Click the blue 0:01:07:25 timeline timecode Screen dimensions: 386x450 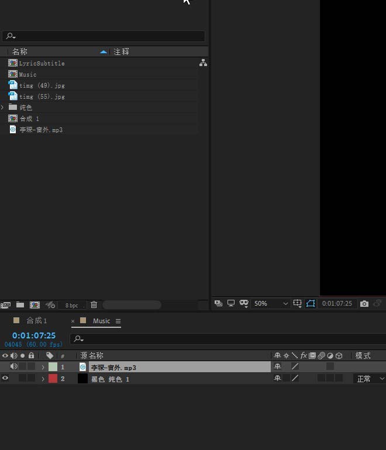34,335
